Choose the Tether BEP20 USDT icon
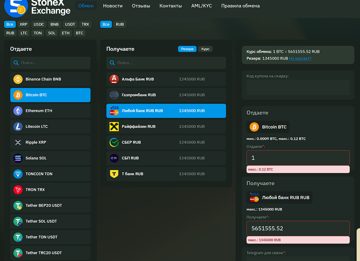Image resolution: width=360 pixels, height=261 pixels. (x=18, y=206)
